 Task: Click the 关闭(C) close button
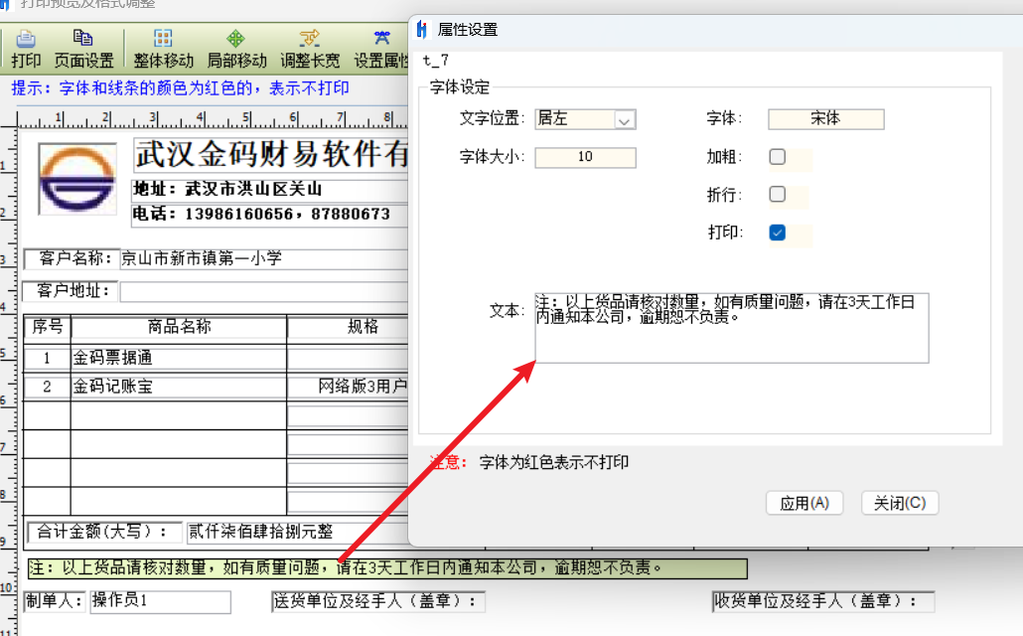pos(899,503)
